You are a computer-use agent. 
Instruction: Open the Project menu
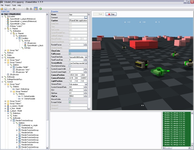point(8,5)
